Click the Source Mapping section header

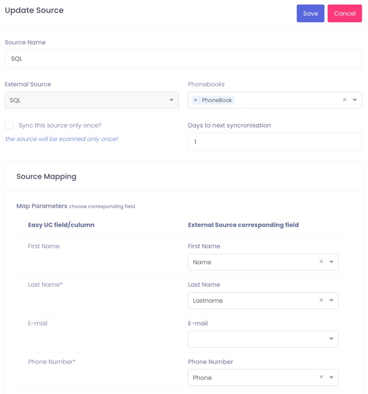coord(47,177)
